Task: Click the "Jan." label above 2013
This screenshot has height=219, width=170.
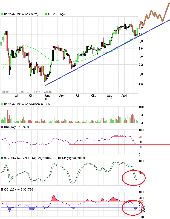Action: click(109, 96)
